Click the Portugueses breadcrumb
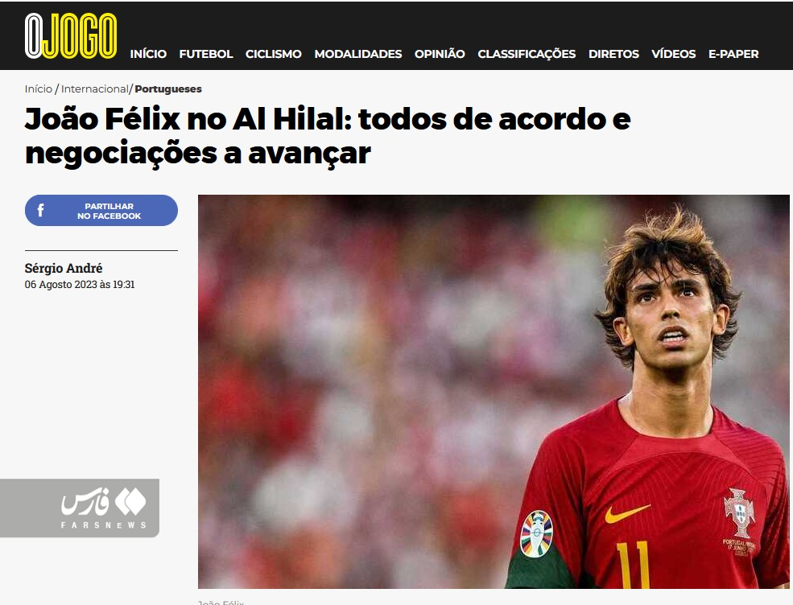 click(x=168, y=89)
